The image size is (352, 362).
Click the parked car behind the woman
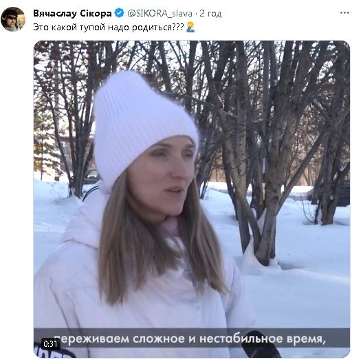(x=91, y=176)
